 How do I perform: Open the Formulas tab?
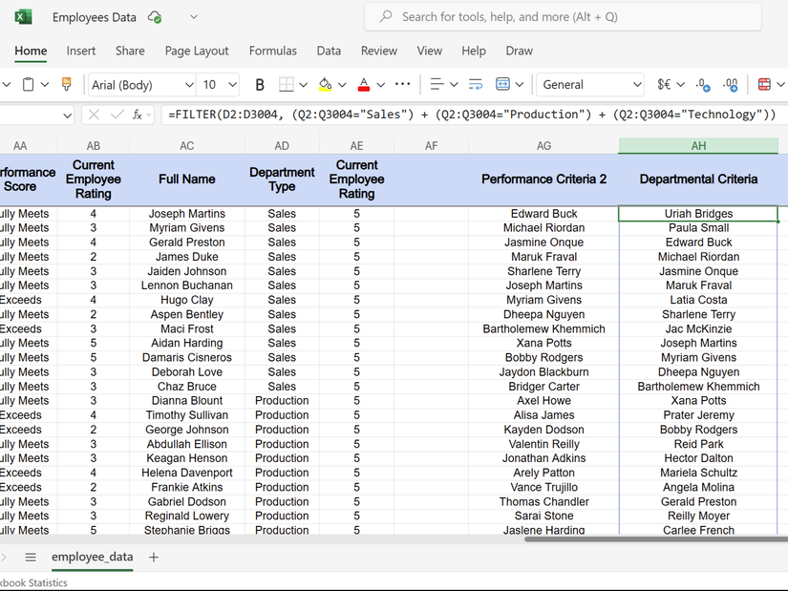tap(272, 51)
